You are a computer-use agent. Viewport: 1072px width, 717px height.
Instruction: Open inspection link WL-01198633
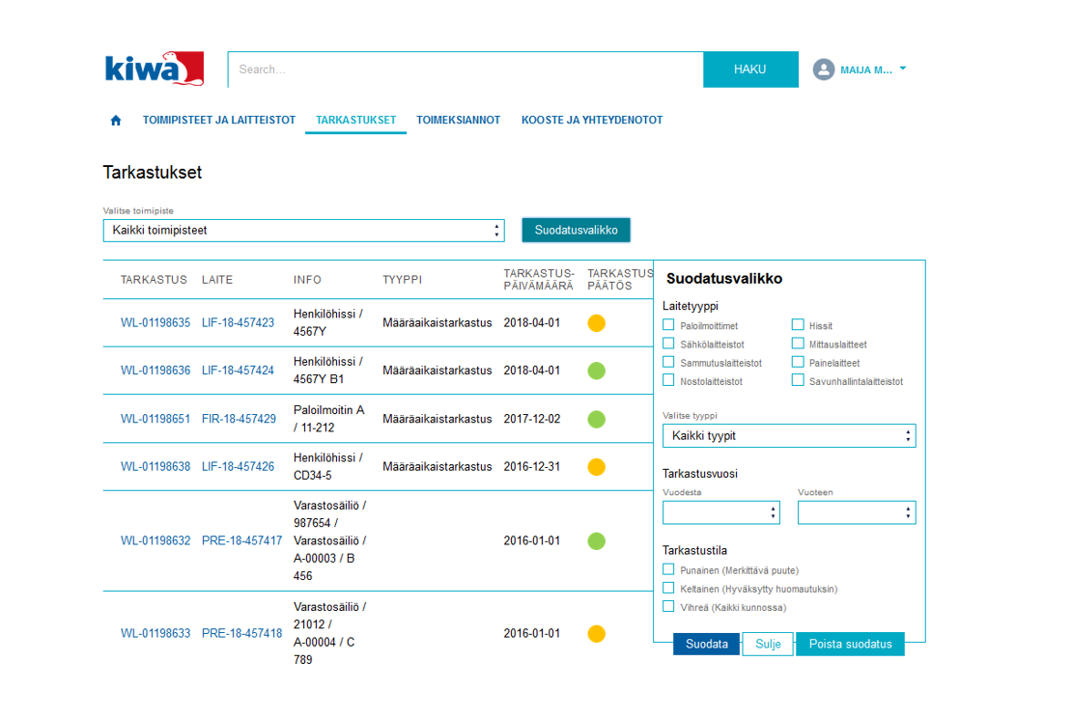(x=155, y=634)
